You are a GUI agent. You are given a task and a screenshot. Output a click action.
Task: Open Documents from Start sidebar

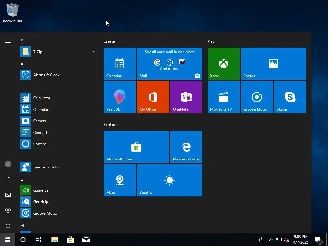point(8,179)
